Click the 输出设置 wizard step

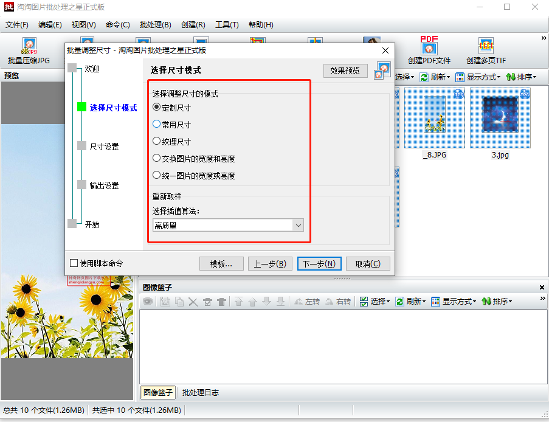point(104,185)
